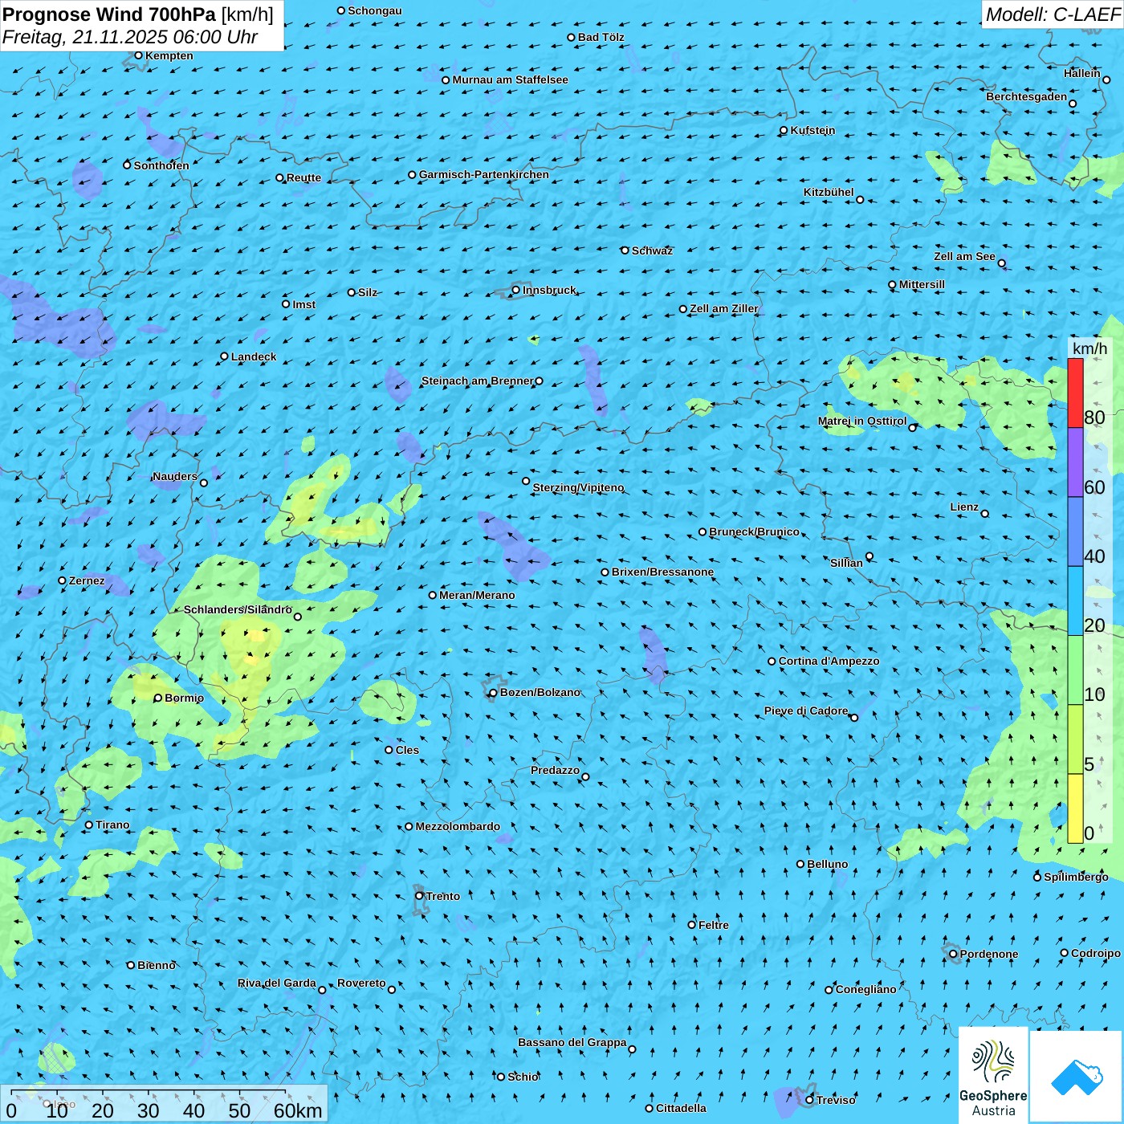
Task: Pick the green 10–20 km/h legend segment
Action: (x=1075, y=670)
